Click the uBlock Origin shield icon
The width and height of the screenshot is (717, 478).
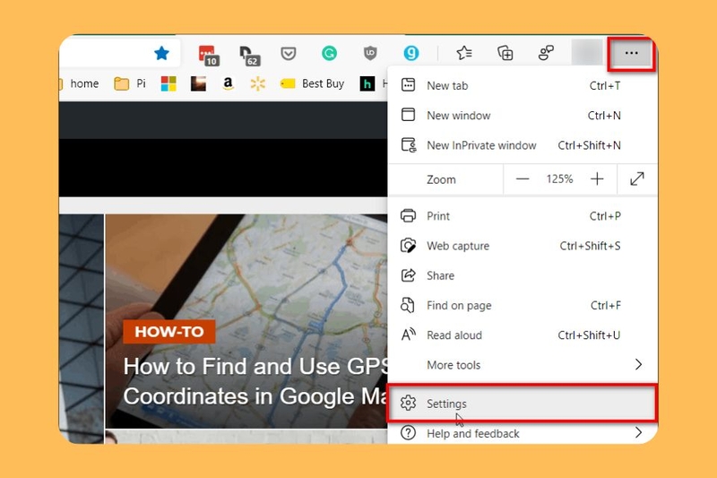[370, 54]
